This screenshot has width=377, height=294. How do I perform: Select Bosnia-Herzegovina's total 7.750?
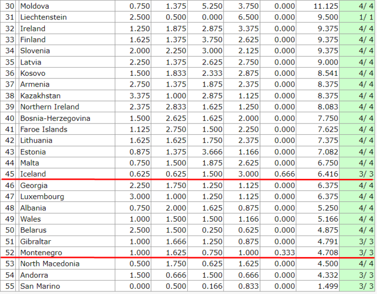click(328, 118)
